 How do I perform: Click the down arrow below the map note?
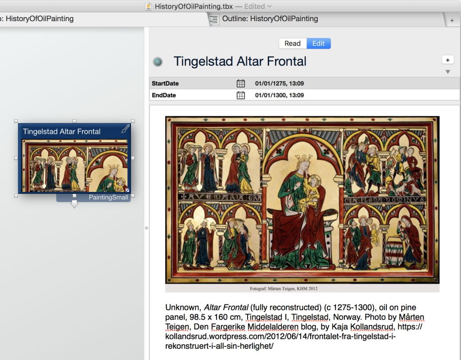(x=74, y=205)
